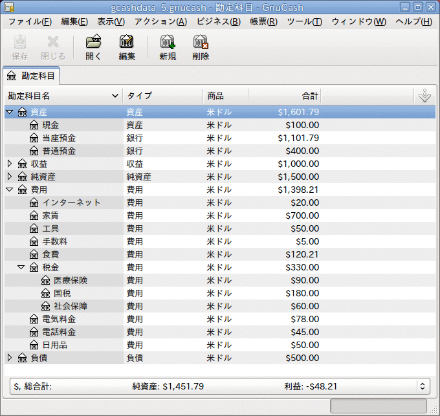Click the progress bar in status bar
This screenshot has height=416, width=440.
[379, 406]
